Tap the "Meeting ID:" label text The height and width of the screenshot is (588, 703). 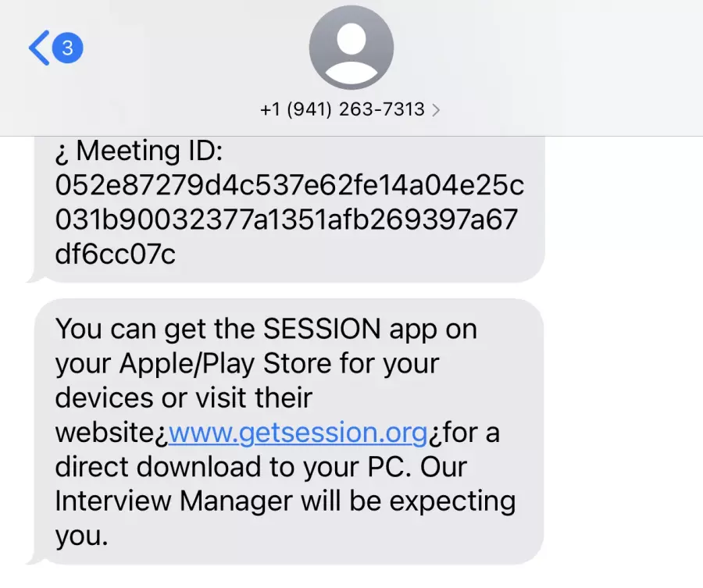149,150
